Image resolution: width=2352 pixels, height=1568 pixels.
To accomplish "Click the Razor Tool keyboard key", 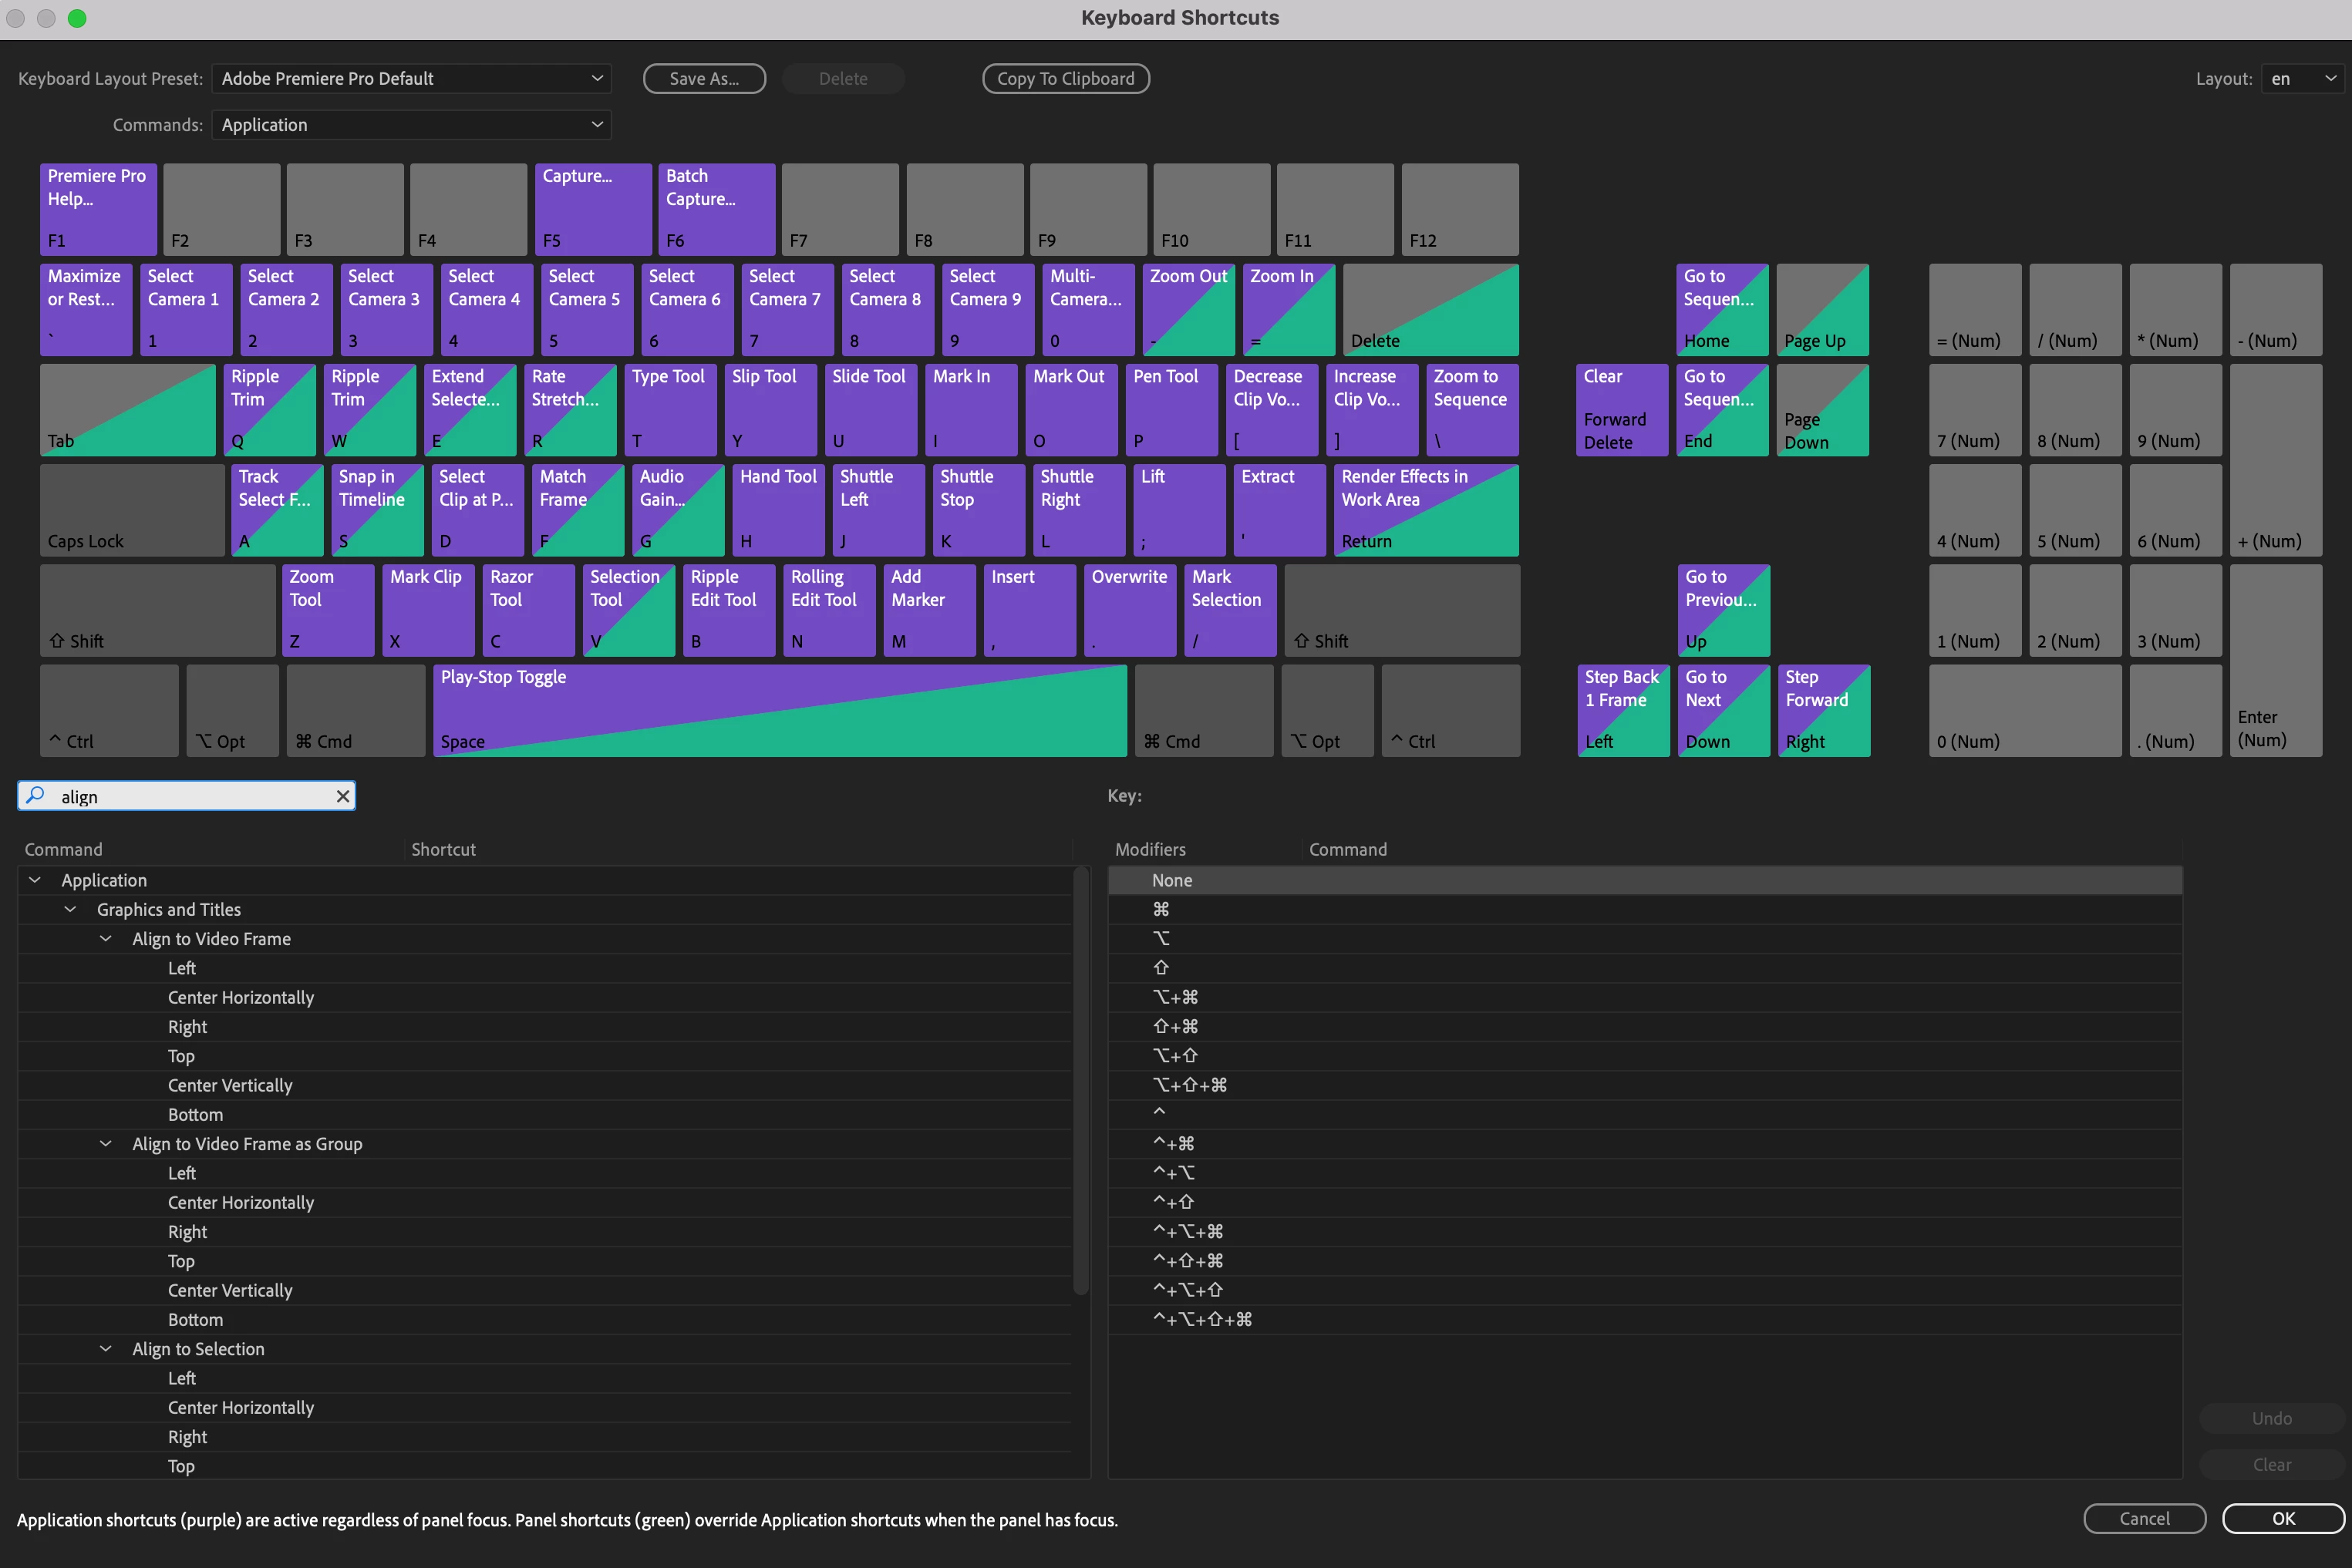I will (x=528, y=609).
